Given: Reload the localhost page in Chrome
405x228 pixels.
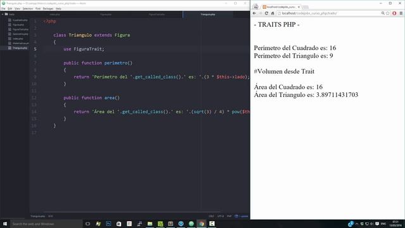Looking at the screenshot, I should point(266,13).
